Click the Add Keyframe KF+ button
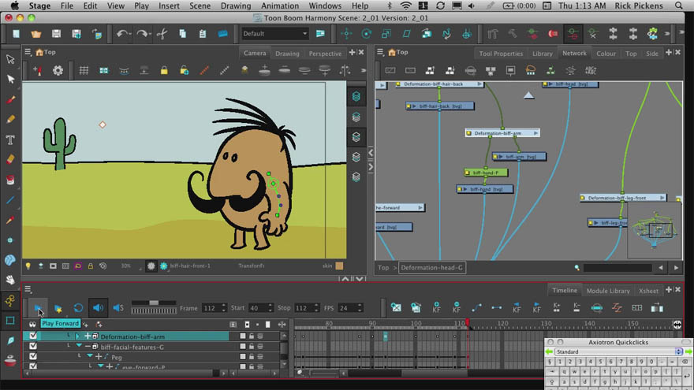694x390 pixels. pos(436,308)
